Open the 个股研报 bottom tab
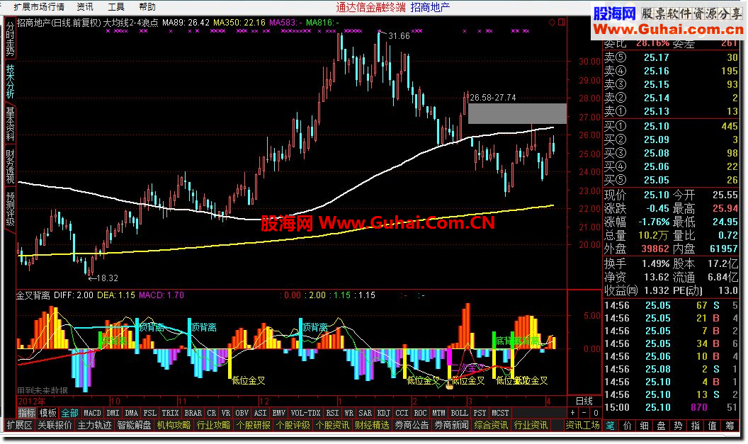Screen dimensions: 748x444 pyautogui.click(x=254, y=425)
